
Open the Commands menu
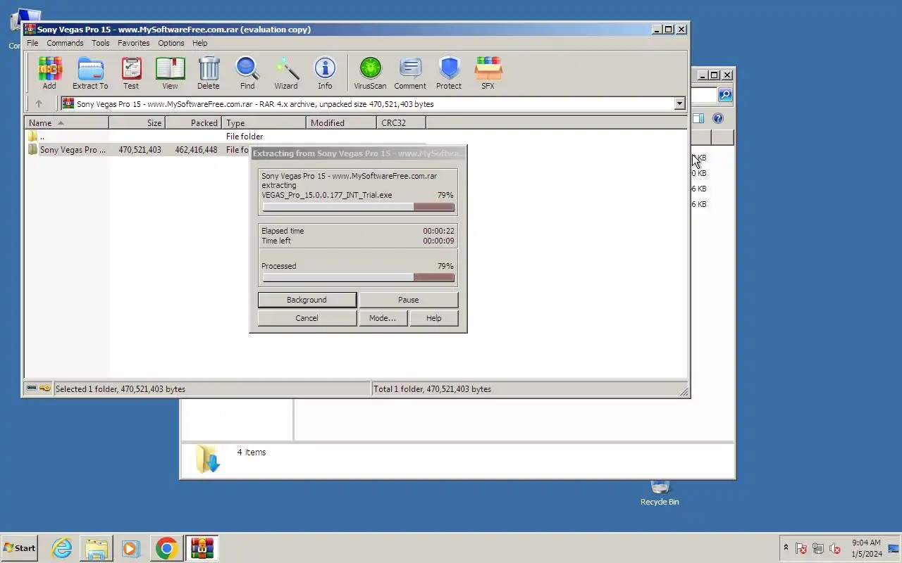tap(65, 43)
